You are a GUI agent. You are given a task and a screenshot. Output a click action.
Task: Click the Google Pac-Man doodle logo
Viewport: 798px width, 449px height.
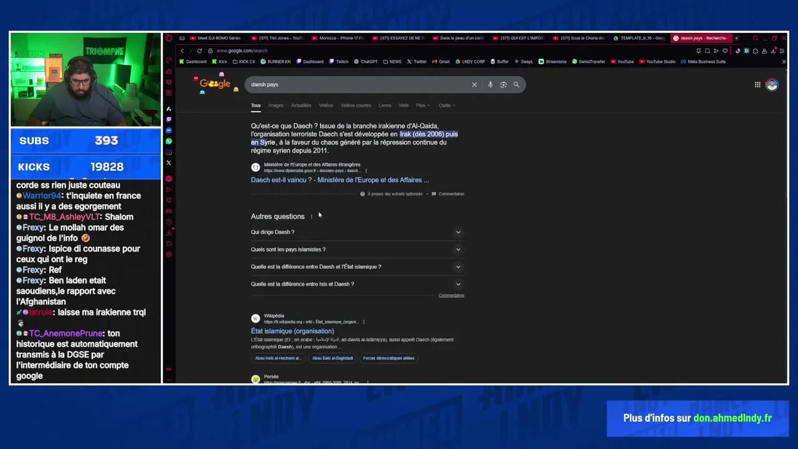coord(215,84)
